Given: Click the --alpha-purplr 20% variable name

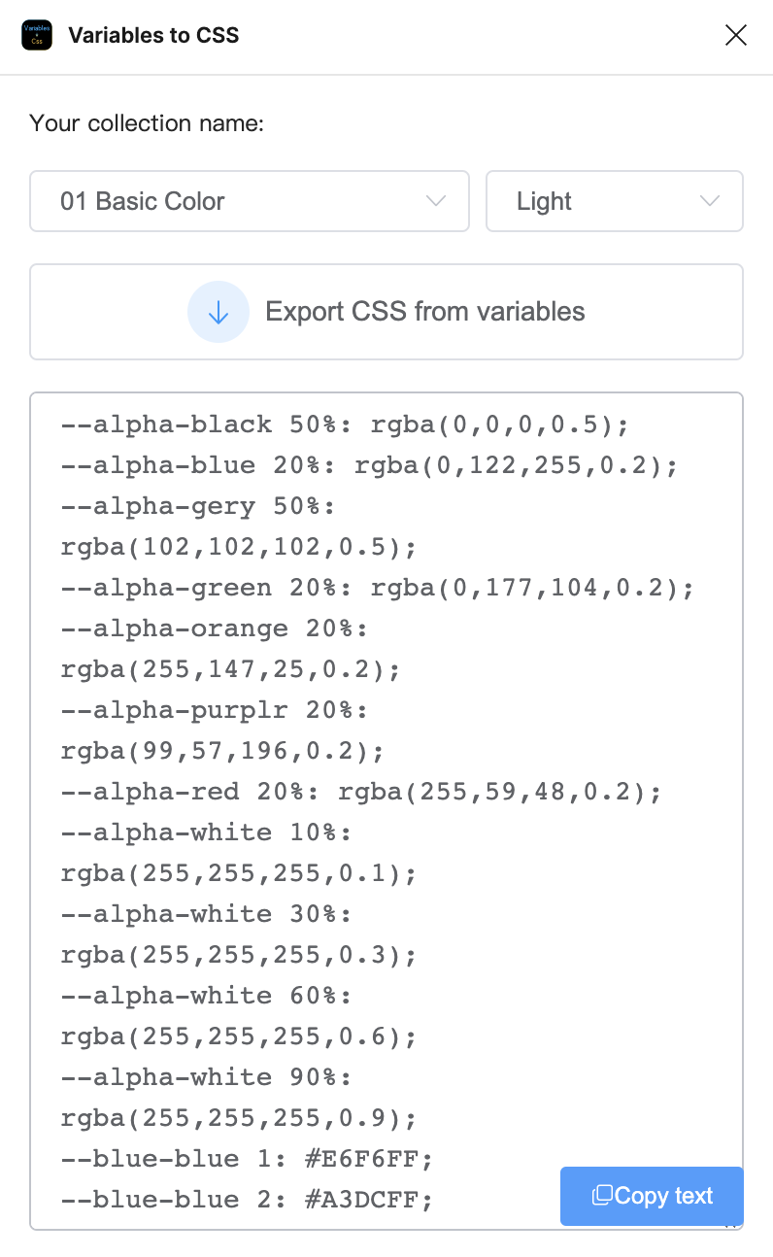Looking at the screenshot, I should pyautogui.click(x=215, y=710).
